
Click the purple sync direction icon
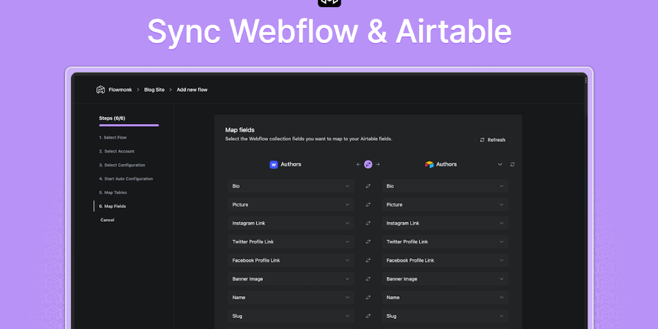click(368, 164)
